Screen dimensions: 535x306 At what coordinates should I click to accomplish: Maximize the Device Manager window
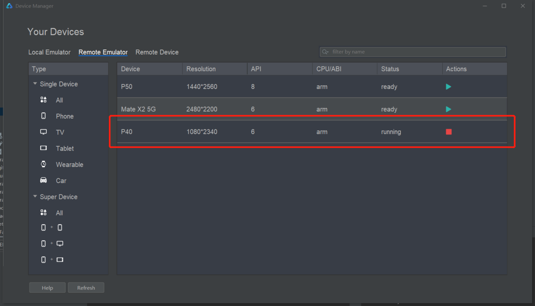(x=504, y=6)
